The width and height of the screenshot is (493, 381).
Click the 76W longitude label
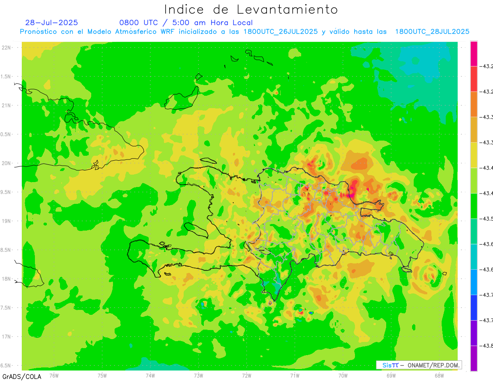[54, 375]
